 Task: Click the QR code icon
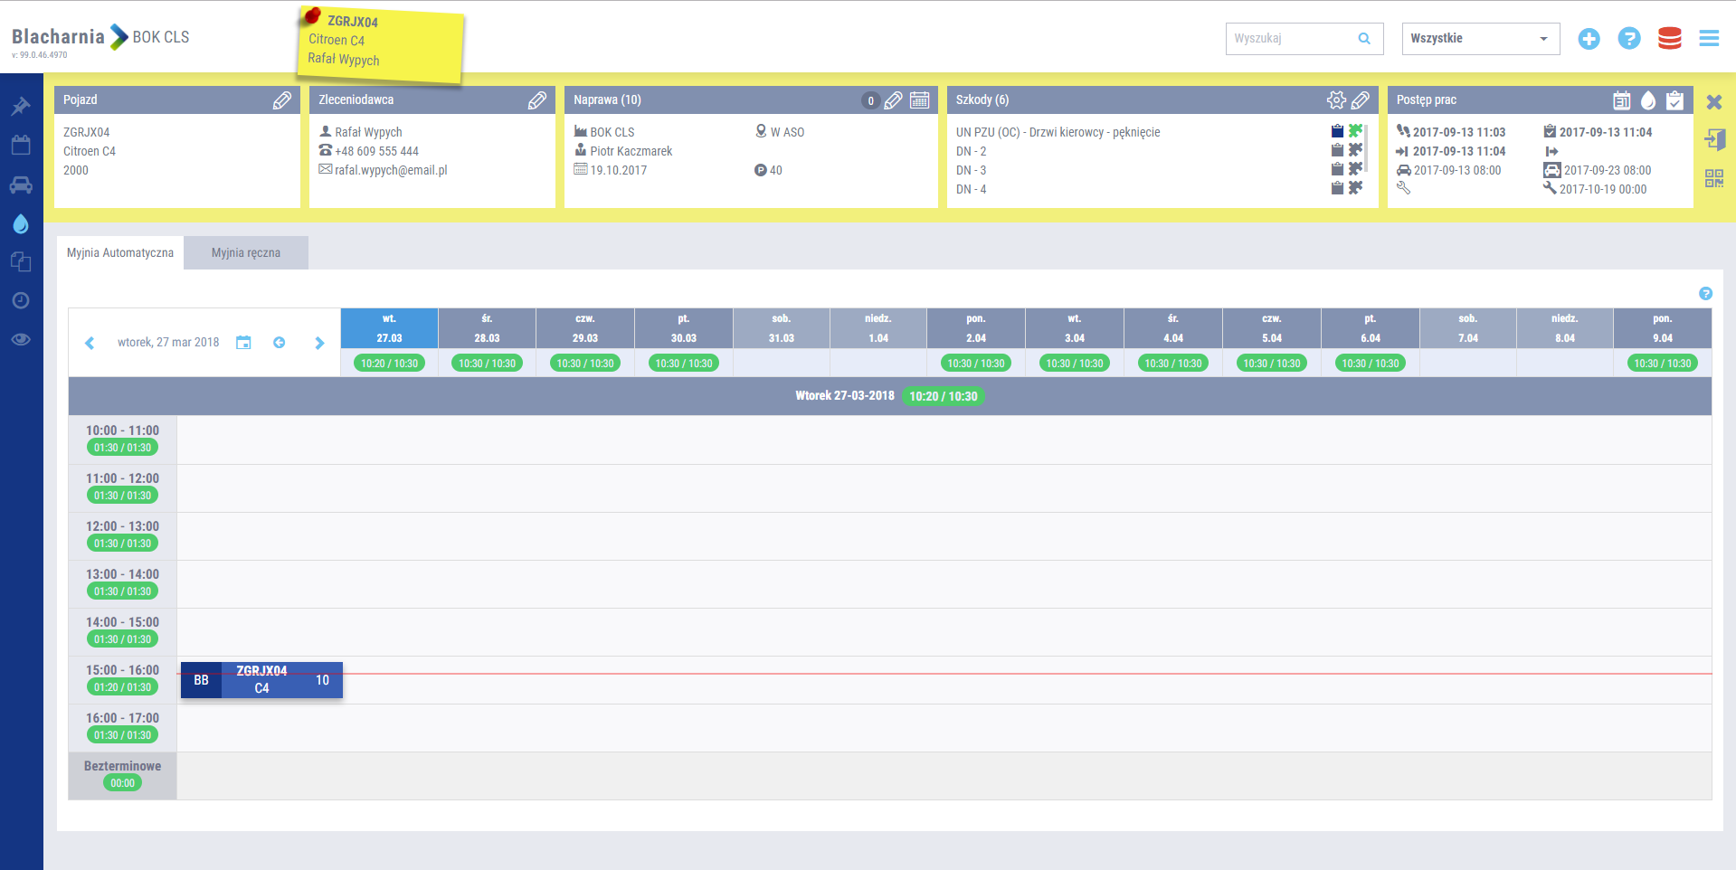point(1714,178)
